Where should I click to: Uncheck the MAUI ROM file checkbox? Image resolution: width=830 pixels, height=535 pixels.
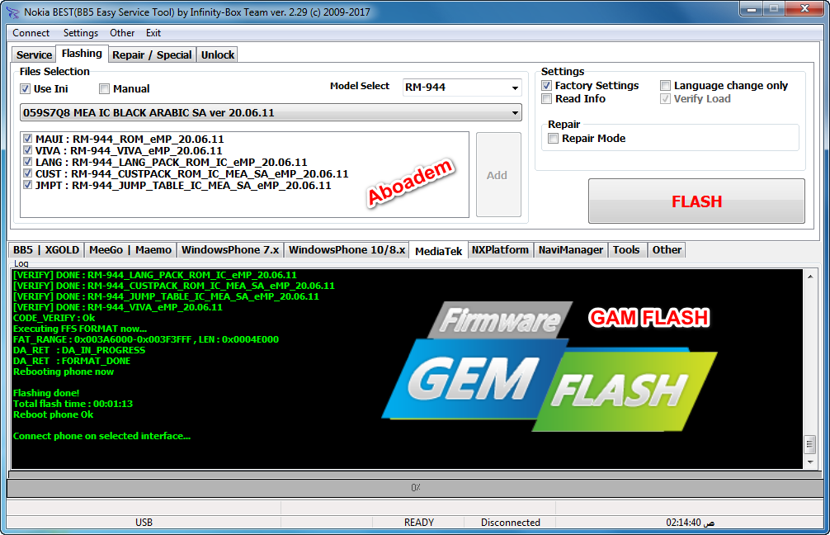27,139
